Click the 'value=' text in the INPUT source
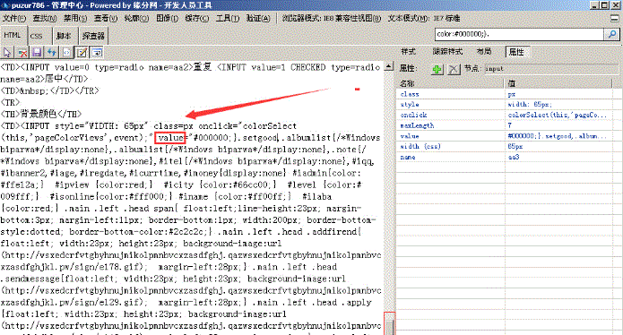This screenshot has width=623, height=335. [171, 138]
